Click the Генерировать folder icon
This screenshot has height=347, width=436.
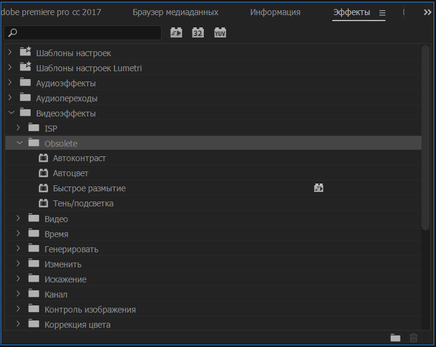[34, 248]
